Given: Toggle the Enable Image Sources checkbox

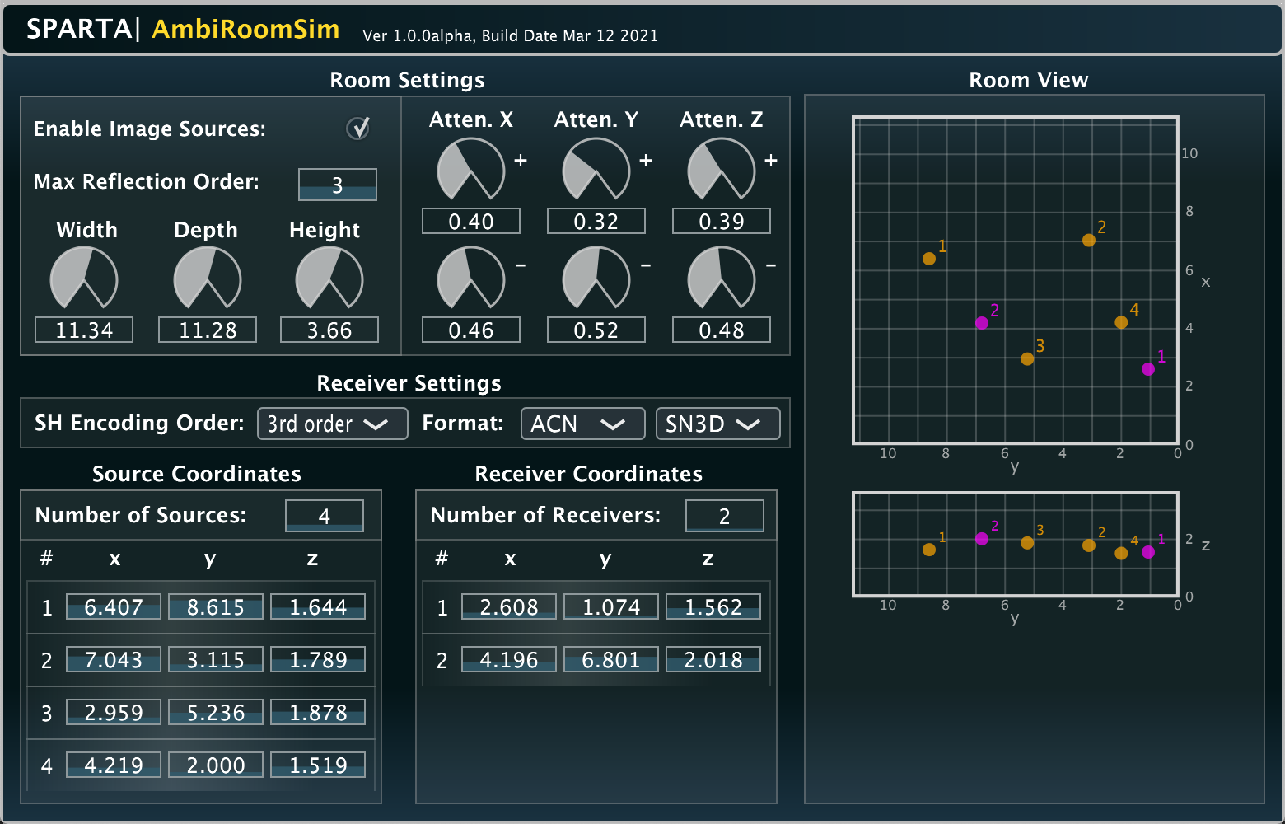Looking at the screenshot, I should [357, 129].
